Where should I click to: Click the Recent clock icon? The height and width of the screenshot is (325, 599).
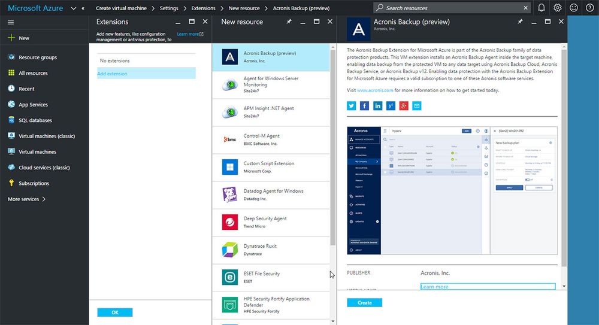coord(11,88)
